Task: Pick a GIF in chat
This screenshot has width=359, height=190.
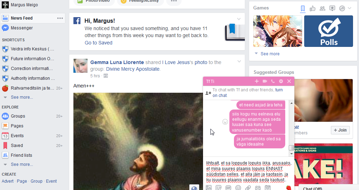Action: coord(228,188)
